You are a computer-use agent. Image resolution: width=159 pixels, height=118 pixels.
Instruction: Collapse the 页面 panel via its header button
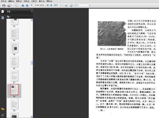[x=32, y=12]
